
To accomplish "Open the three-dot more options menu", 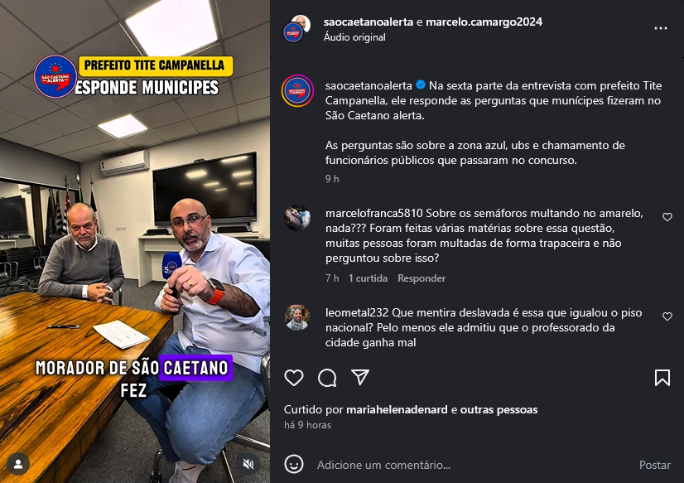I will tap(661, 28).
